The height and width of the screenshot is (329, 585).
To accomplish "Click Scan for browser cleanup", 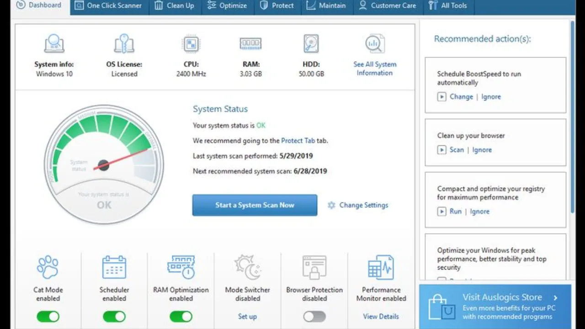I will pyautogui.click(x=457, y=149).
